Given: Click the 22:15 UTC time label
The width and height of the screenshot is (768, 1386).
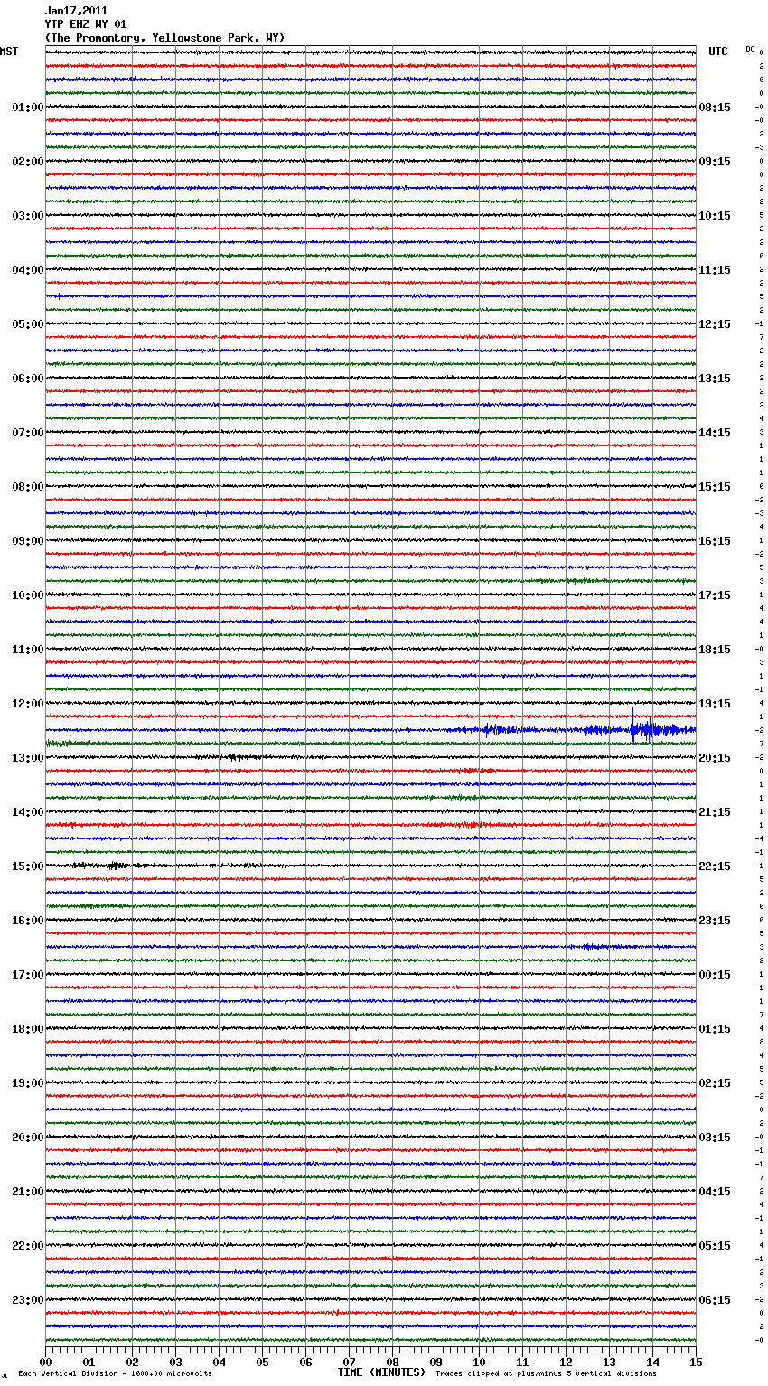Looking at the screenshot, I should click(715, 866).
